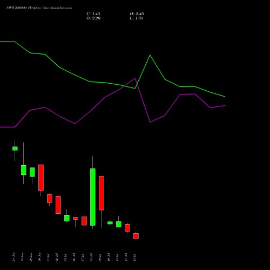Select the red candle above 14 Jul
The height and width of the screenshot is (270, 270).
click(127, 228)
